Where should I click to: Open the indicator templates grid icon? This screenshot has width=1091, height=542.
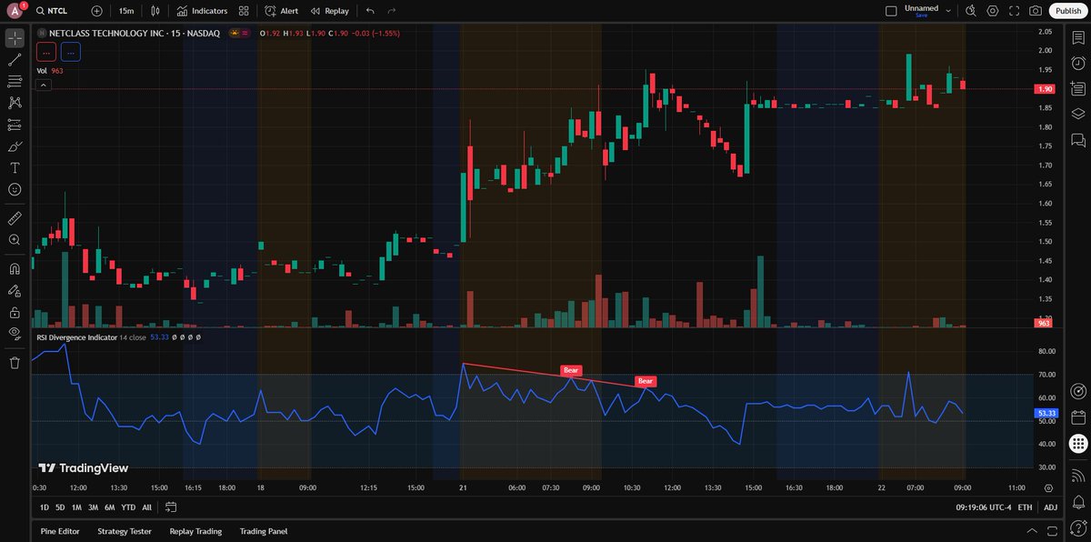(244, 11)
